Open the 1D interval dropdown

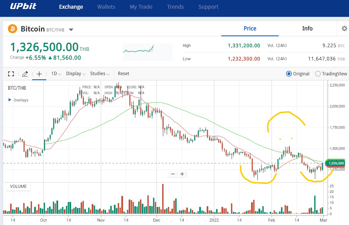coord(56,74)
